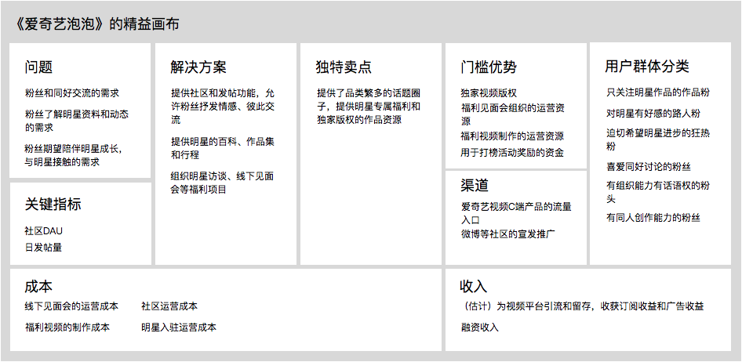Click 用于打榜活动奖励的资金 item
The image size is (742, 362).
pyautogui.click(x=512, y=153)
